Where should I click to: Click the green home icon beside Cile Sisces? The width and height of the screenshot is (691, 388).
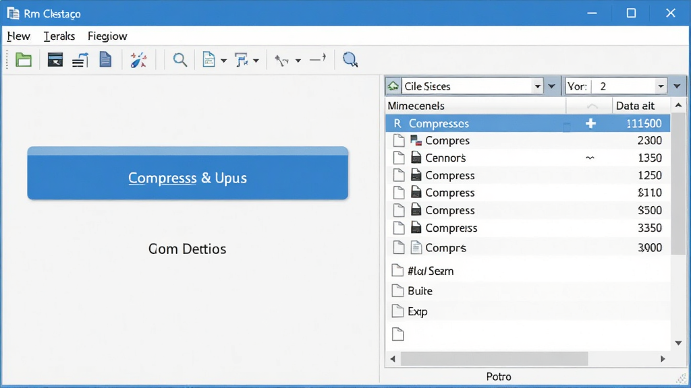(393, 86)
